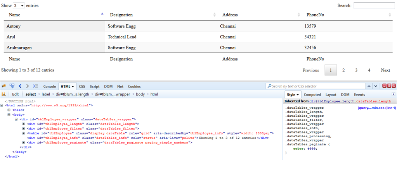Click the Next pagination button
Image resolution: width=397 pixels, height=174 pixels.
[x=385, y=70]
